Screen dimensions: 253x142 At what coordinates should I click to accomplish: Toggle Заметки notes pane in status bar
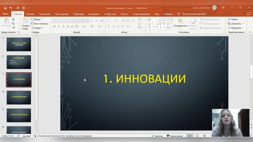click(x=157, y=136)
